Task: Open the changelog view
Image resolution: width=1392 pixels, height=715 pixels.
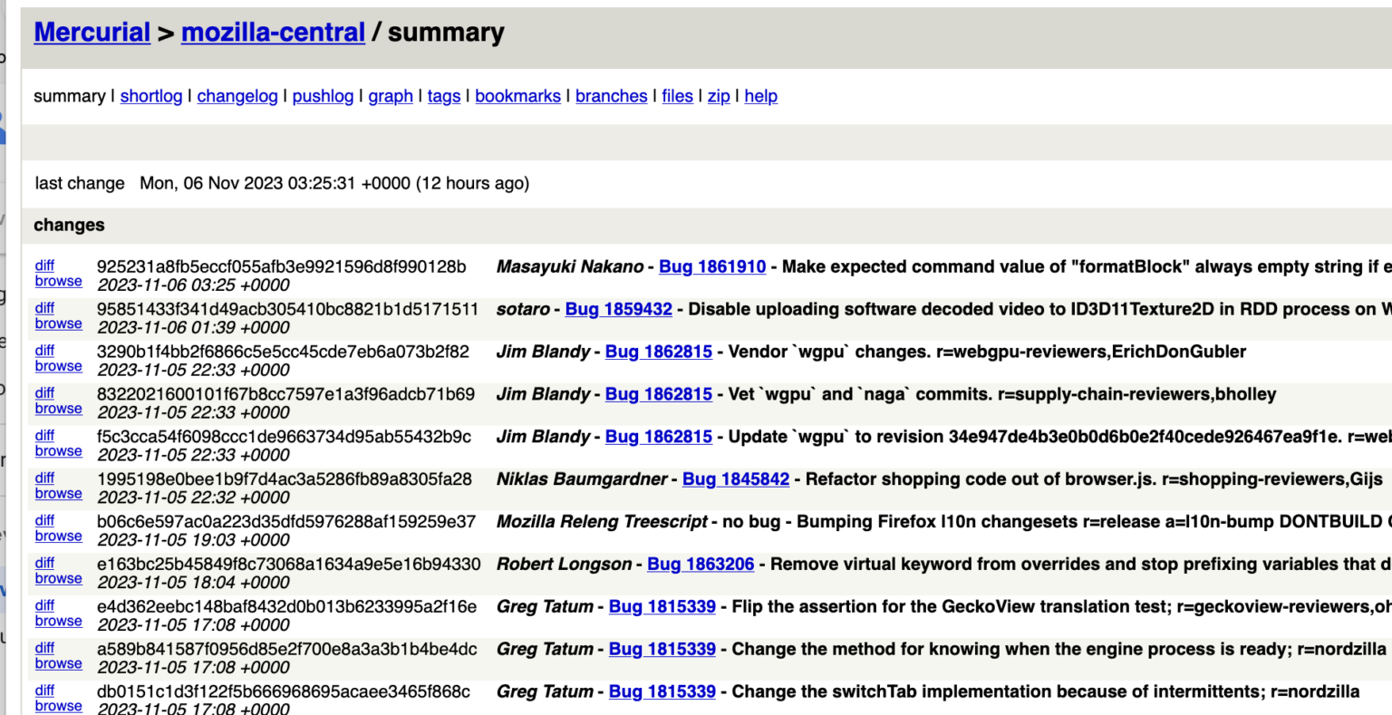Action: (237, 96)
